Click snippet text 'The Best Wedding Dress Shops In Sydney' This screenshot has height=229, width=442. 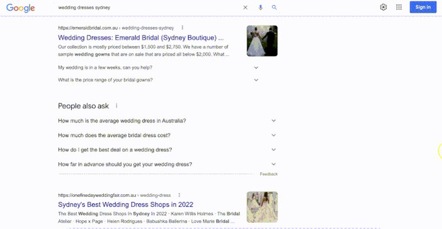(x=149, y=218)
